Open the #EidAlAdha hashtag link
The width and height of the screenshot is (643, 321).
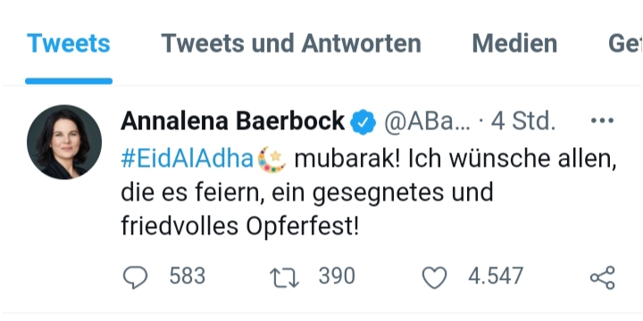(x=187, y=160)
